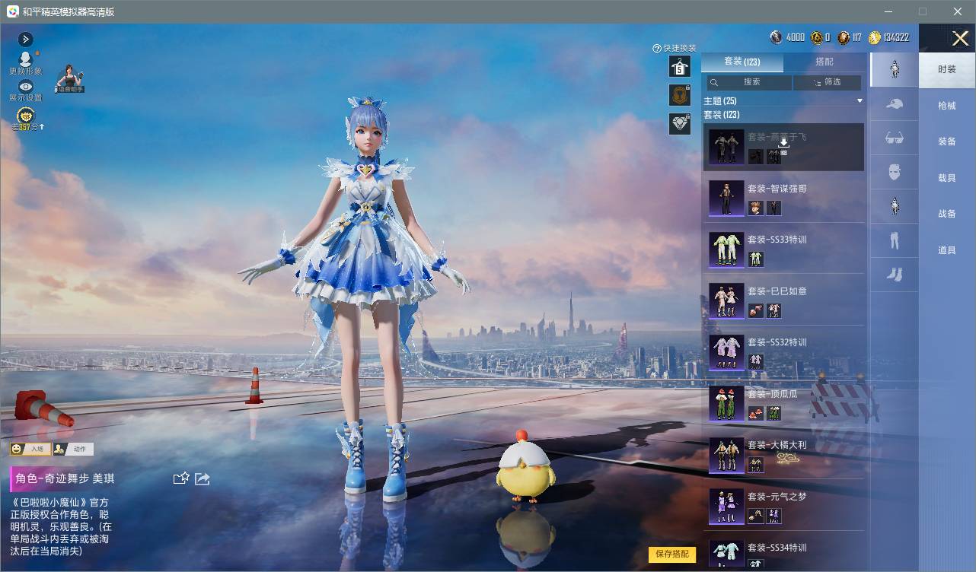Pick the 套装-大橘大利 outfit
Screen dimensions: 976x572
coord(783,454)
